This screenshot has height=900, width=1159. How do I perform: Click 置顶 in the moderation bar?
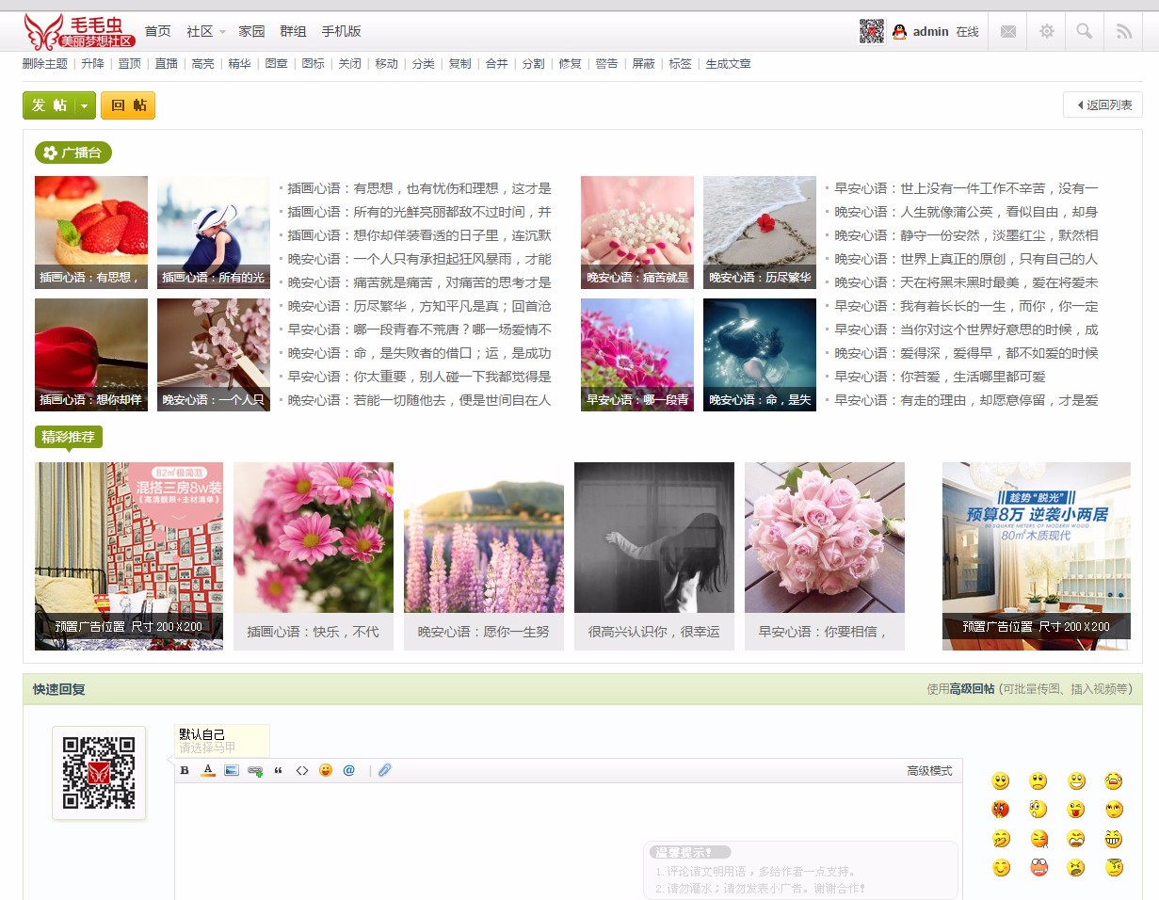(130, 64)
